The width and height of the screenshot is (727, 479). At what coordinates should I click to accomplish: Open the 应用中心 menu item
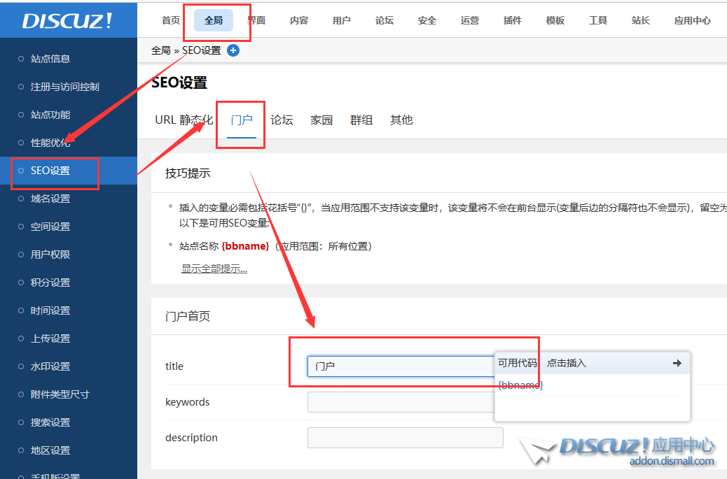[x=693, y=20]
